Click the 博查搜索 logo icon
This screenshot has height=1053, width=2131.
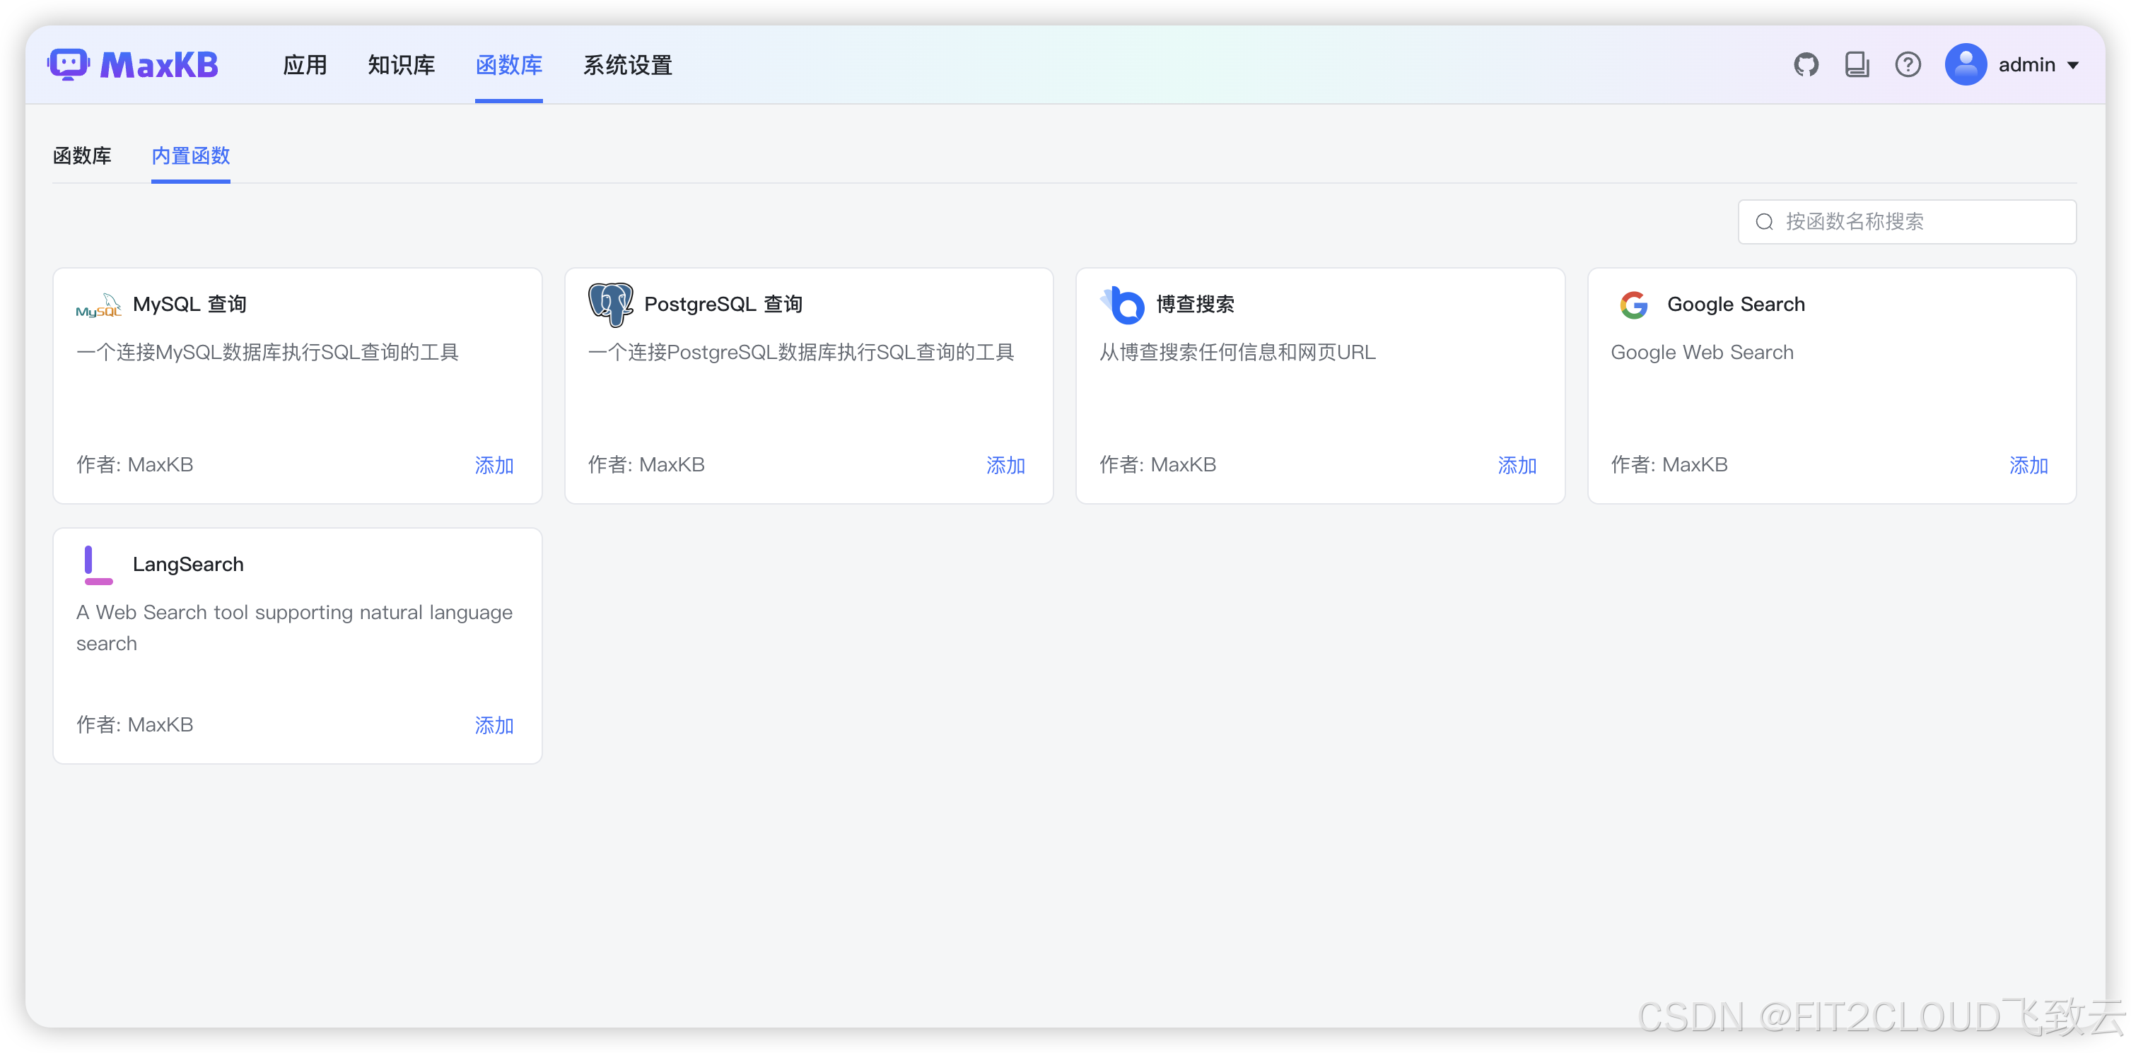pyautogui.click(x=1123, y=305)
